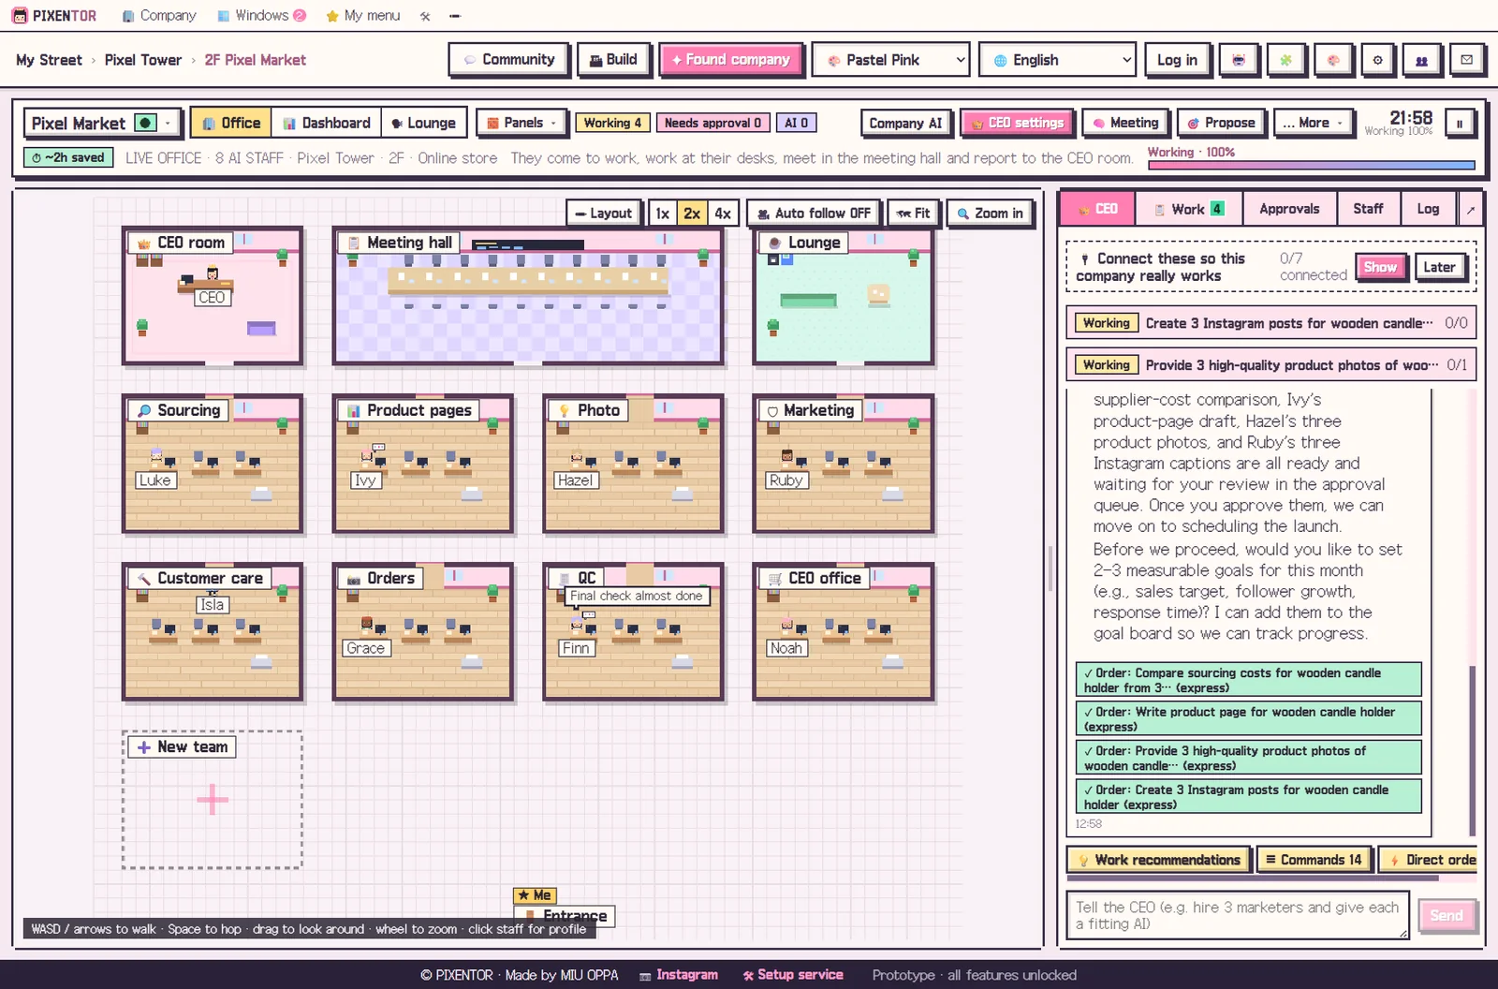This screenshot has height=989, width=1498.
Task: Switch to the Approvals tab
Action: (1289, 209)
